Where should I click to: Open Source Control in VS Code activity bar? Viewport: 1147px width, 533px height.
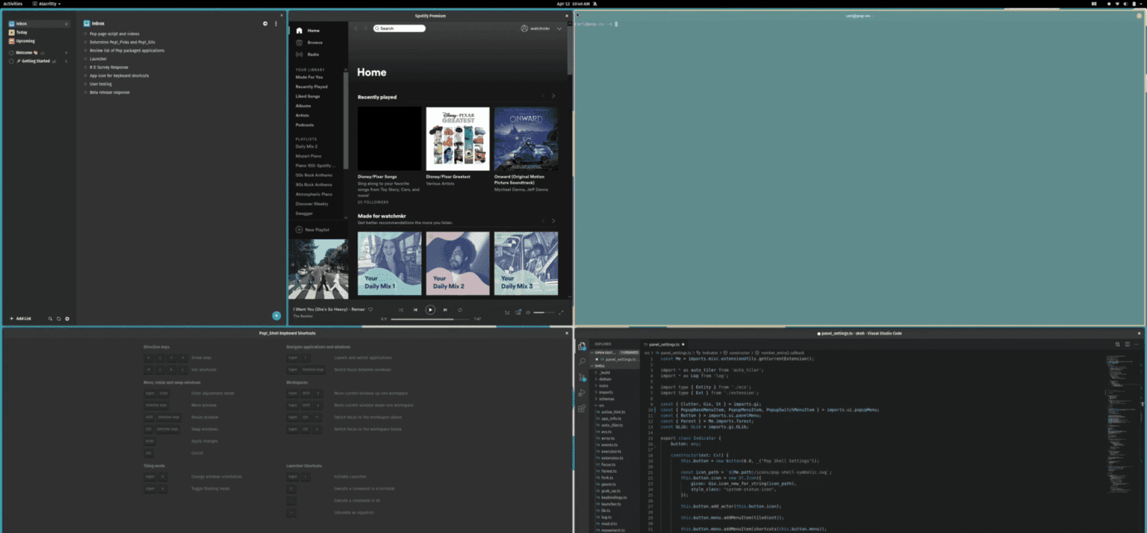(x=582, y=377)
